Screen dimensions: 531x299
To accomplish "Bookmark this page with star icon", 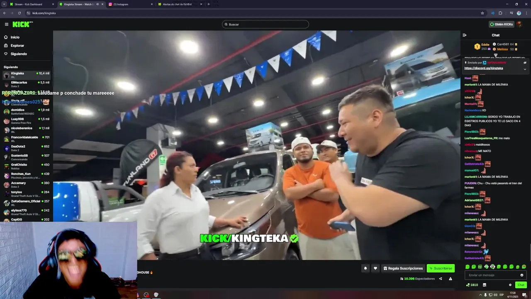I will [x=482, y=13].
